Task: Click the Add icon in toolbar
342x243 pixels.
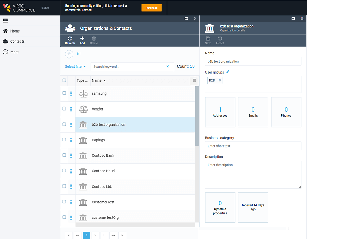Action: (82, 40)
